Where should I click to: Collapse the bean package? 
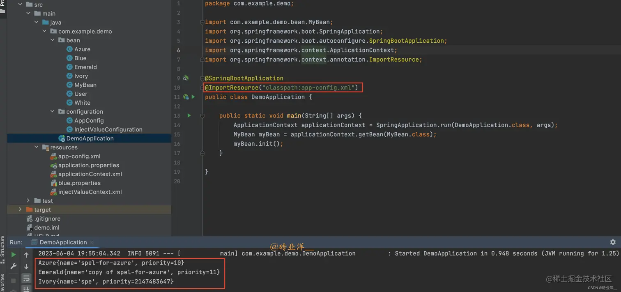[53, 40]
